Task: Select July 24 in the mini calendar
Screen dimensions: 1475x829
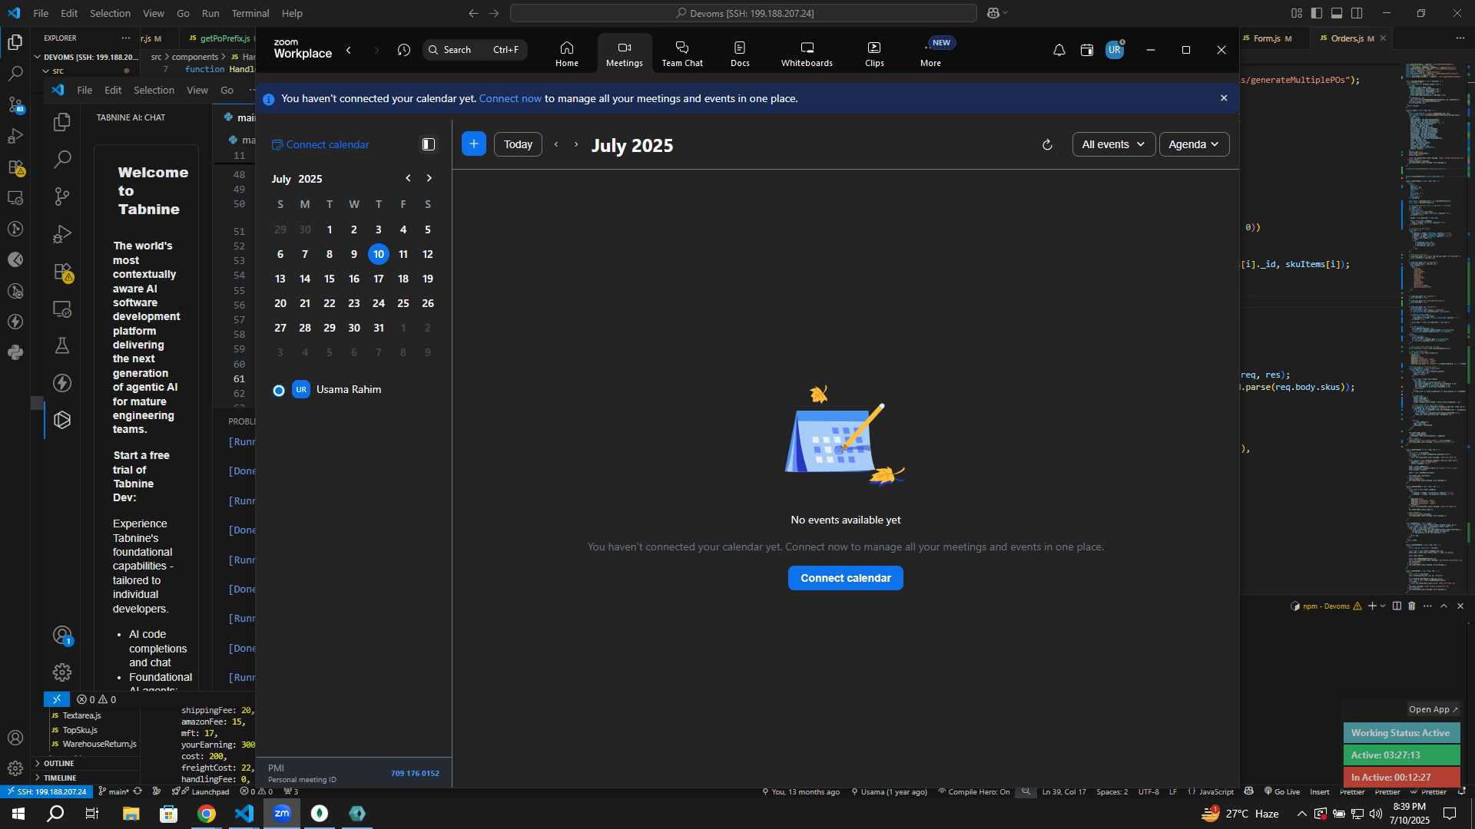Action: (x=379, y=303)
